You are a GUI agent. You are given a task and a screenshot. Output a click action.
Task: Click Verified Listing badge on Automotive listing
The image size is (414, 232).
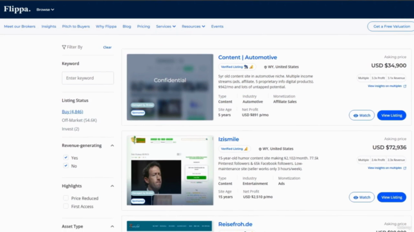click(237, 67)
